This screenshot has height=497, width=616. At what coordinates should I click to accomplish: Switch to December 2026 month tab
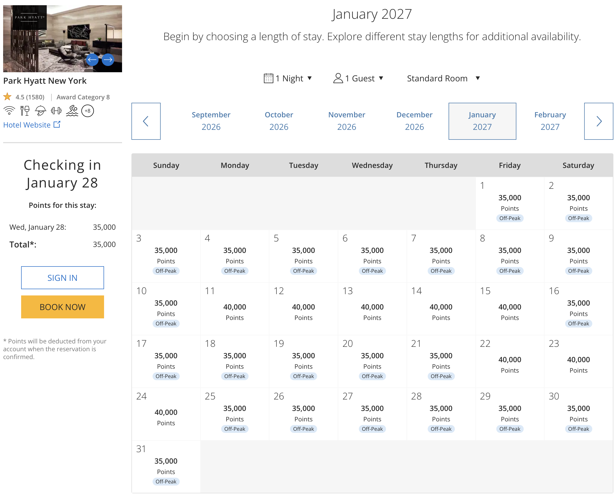click(414, 121)
